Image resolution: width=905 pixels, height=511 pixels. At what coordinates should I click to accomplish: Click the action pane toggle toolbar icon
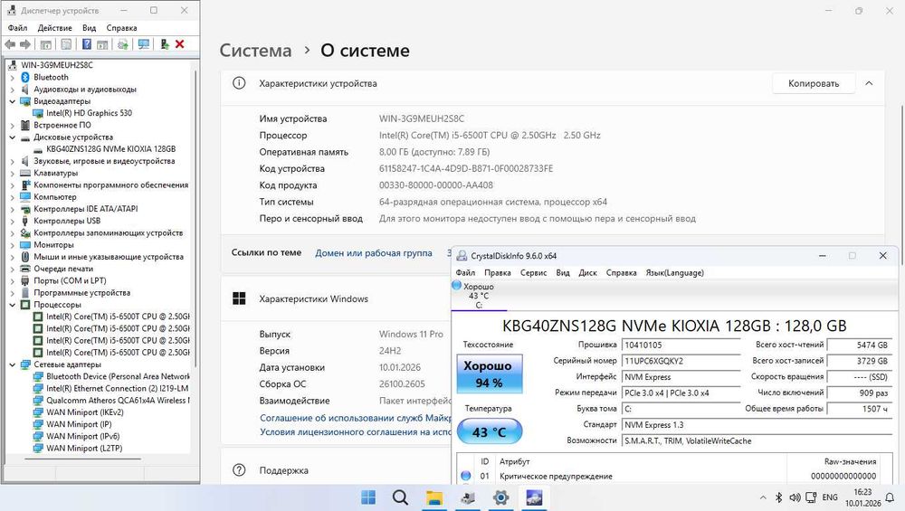(103, 44)
